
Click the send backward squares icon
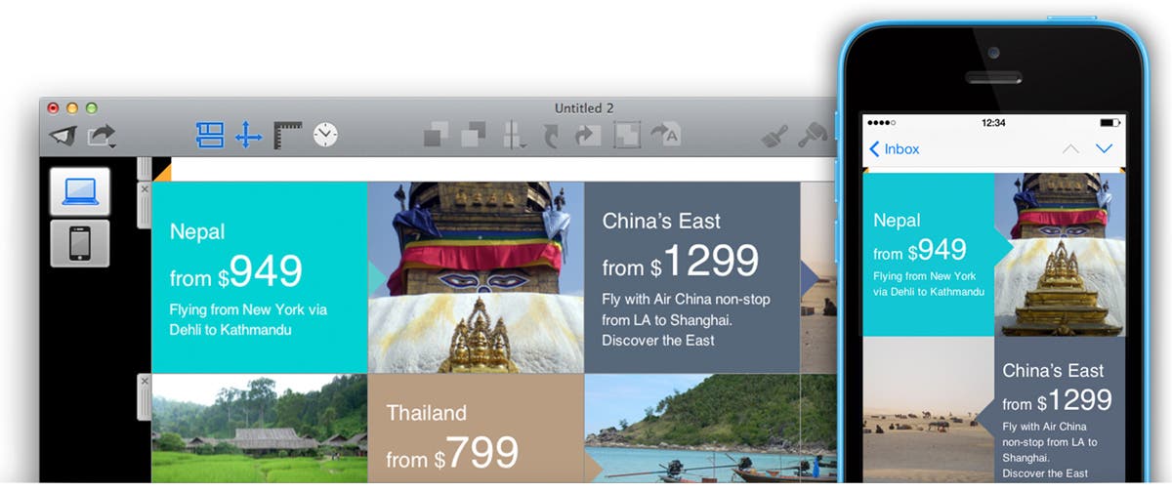click(474, 135)
